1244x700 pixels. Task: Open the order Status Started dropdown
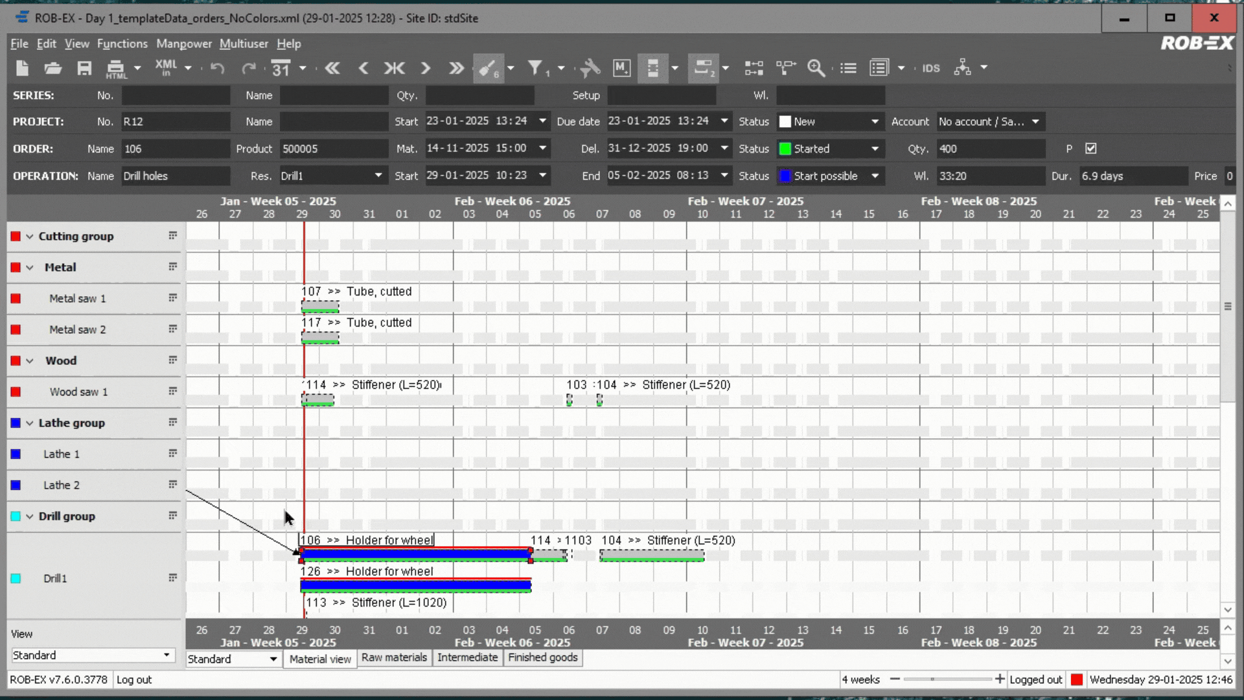point(875,148)
